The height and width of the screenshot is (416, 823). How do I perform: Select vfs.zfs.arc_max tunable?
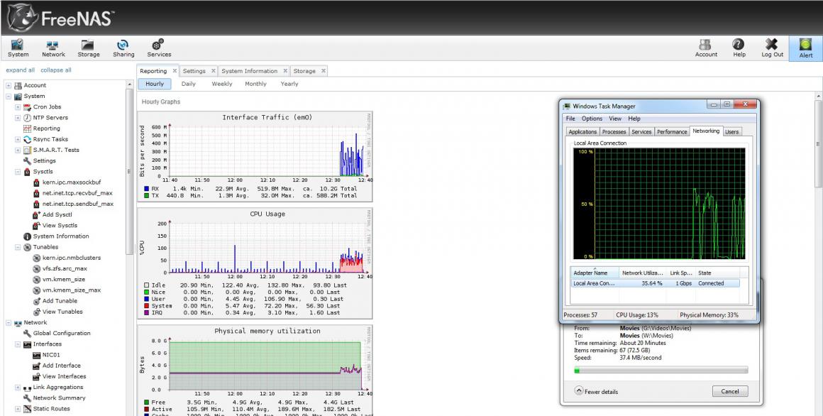click(65, 268)
